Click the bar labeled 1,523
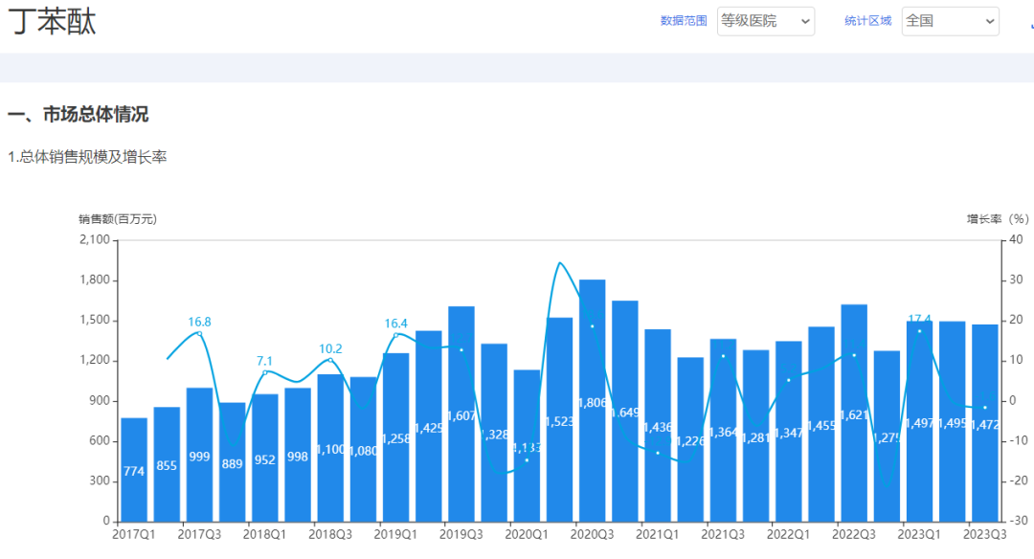Viewport: 1034px width, 559px height. click(x=560, y=420)
